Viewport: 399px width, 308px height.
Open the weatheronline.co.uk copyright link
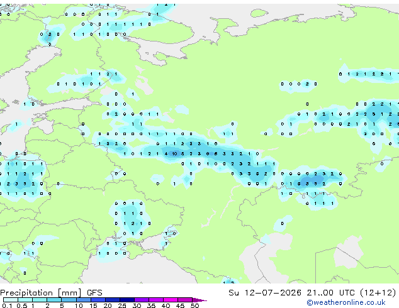(x=346, y=302)
